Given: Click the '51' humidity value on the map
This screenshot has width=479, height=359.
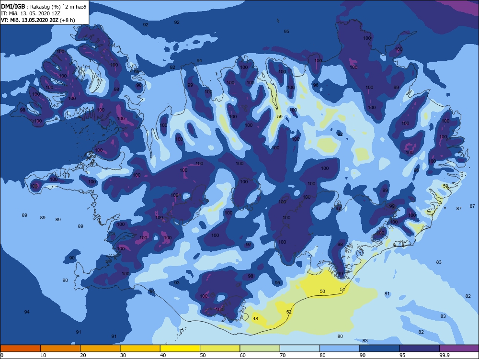Looking at the screenshot, I should click(x=342, y=290).
